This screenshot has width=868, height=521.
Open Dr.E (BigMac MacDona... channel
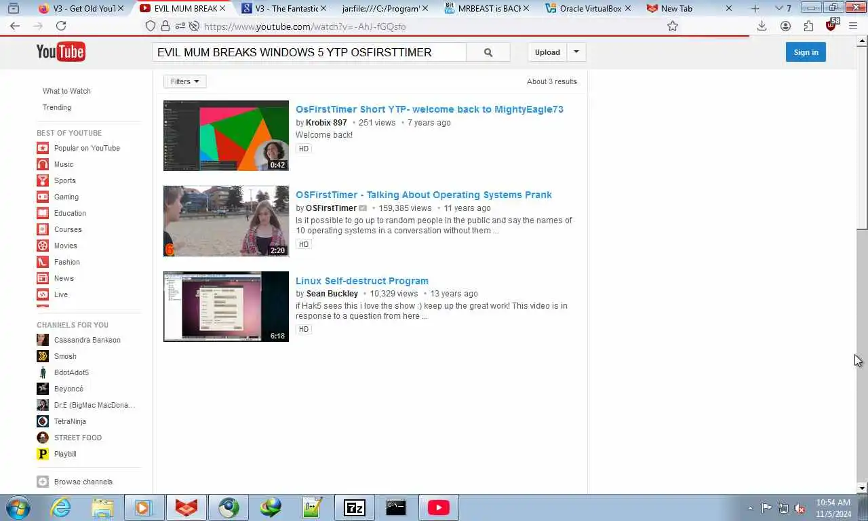[x=94, y=405]
